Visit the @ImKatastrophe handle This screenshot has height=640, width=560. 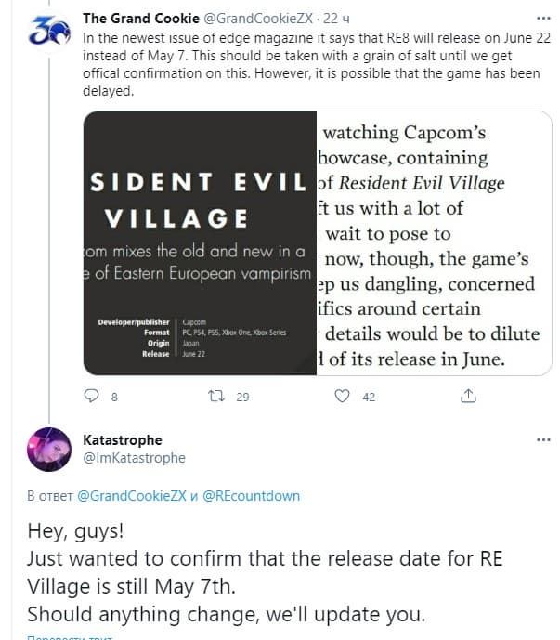pyautogui.click(x=134, y=457)
